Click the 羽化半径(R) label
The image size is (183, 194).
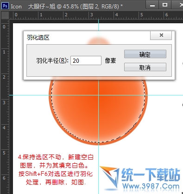(52, 60)
